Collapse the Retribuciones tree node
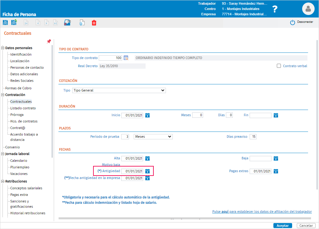 point(3,182)
